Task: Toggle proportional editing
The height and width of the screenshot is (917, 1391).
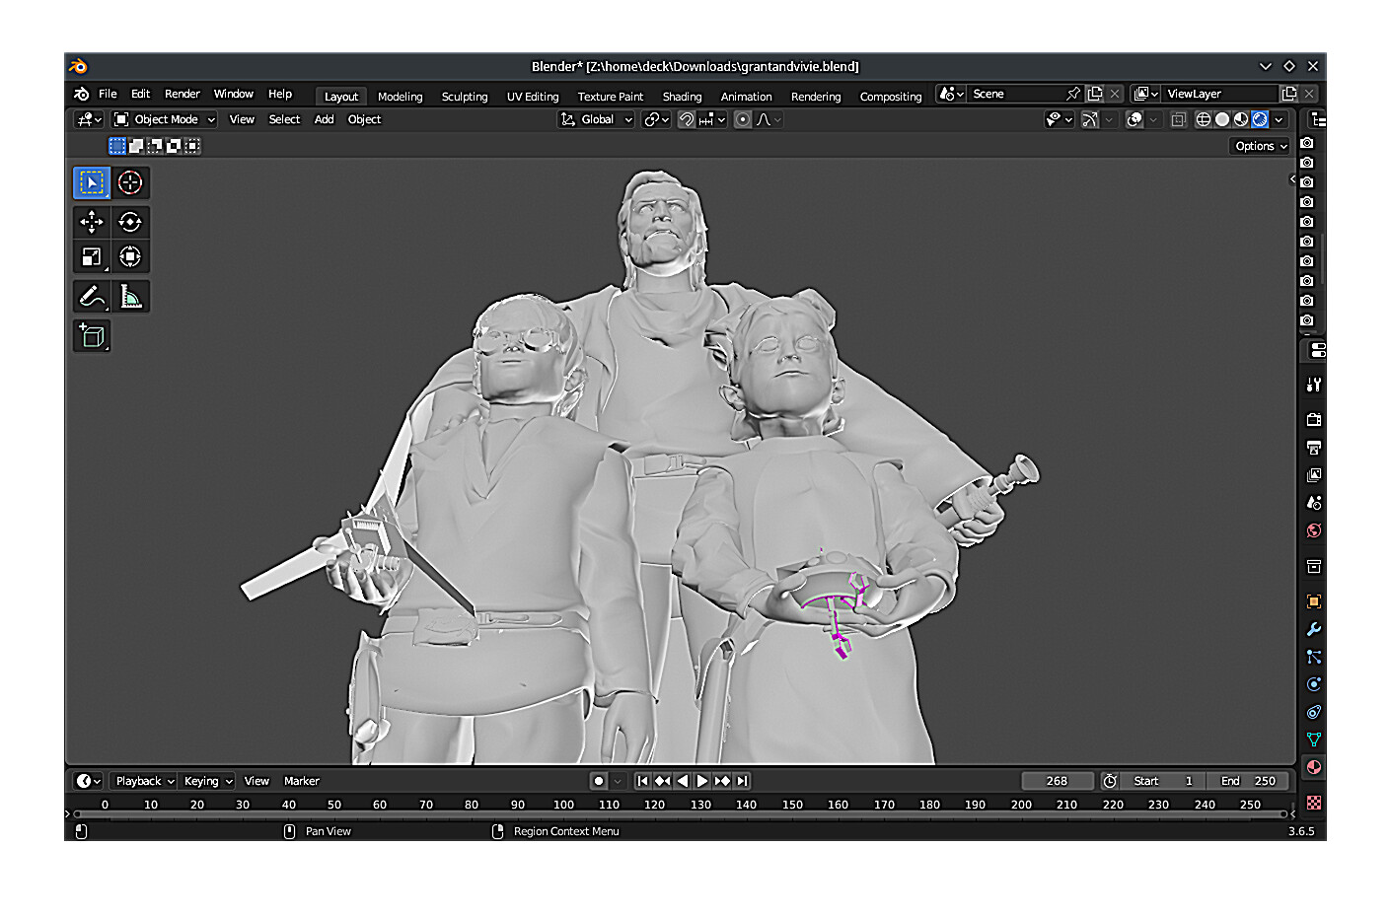Action: 743,119
